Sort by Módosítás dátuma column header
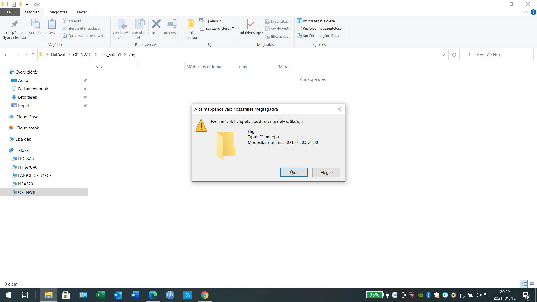537x302 pixels. coord(209,67)
